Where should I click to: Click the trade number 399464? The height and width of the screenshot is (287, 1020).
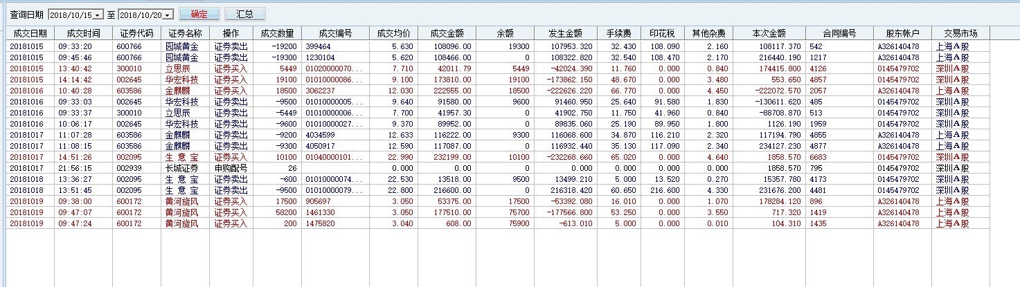(x=318, y=46)
